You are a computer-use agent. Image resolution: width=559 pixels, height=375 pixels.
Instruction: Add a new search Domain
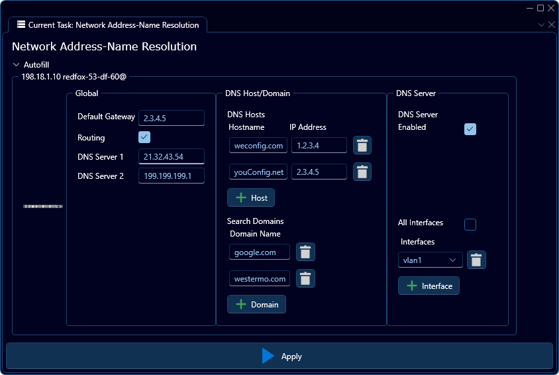pyautogui.click(x=256, y=304)
